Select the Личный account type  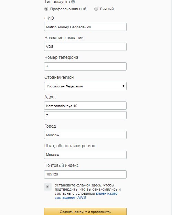point(96,9)
